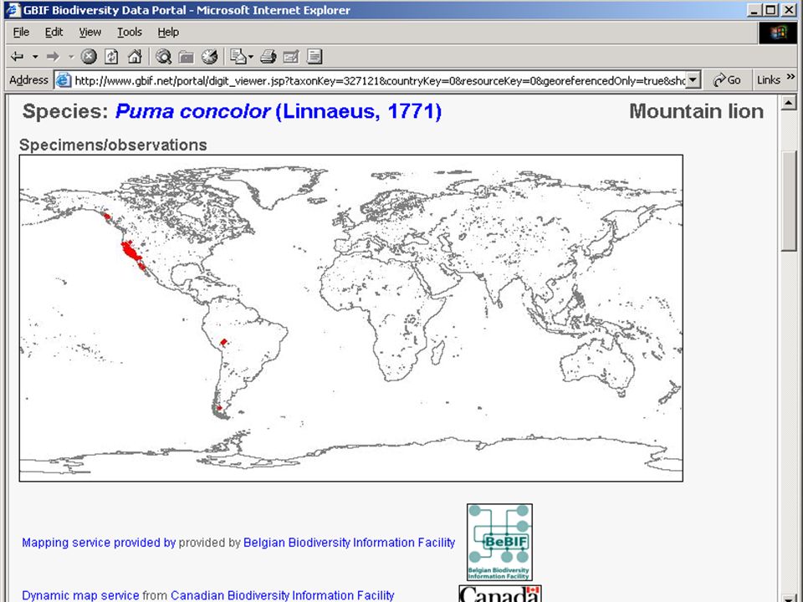This screenshot has width=803, height=602.
Task: Expand the Links toolbar chevron
Action: [x=790, y=77]
